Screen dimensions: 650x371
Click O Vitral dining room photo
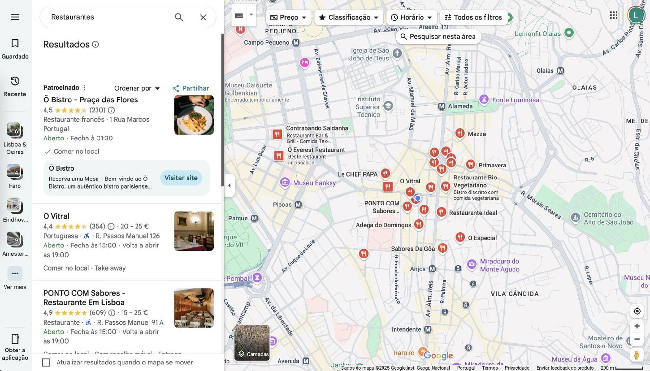(x=194, y=231)
